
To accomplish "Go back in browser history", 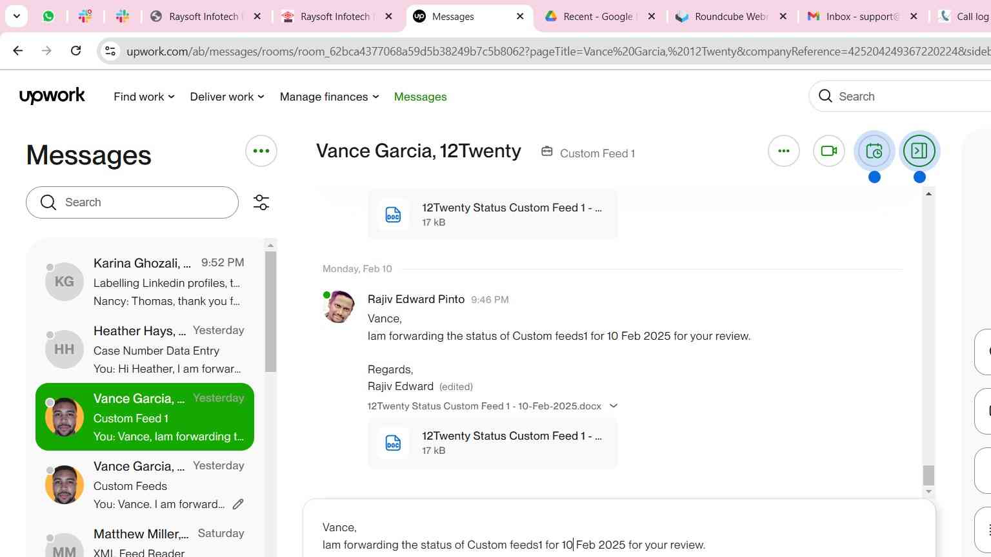I will (x=17, y=50).
